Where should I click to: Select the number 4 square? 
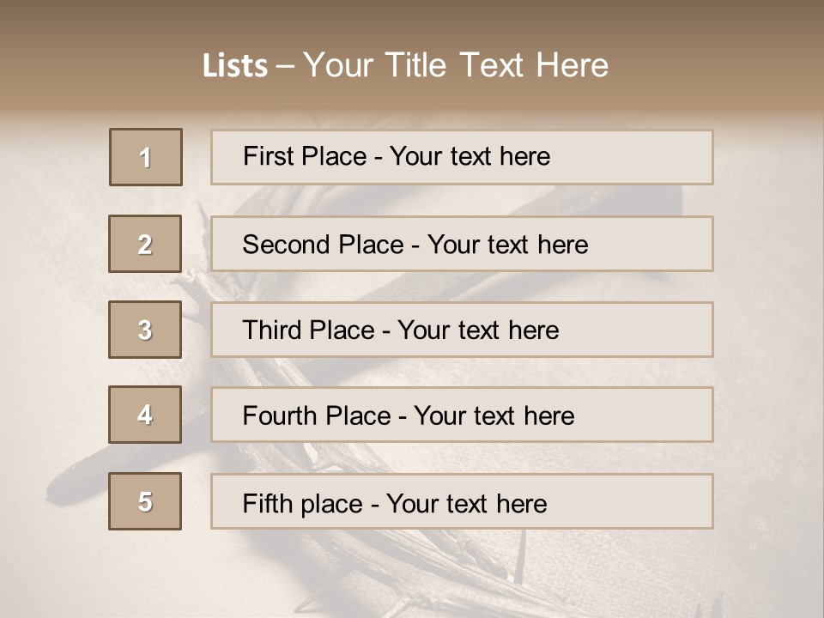point(145,415)
